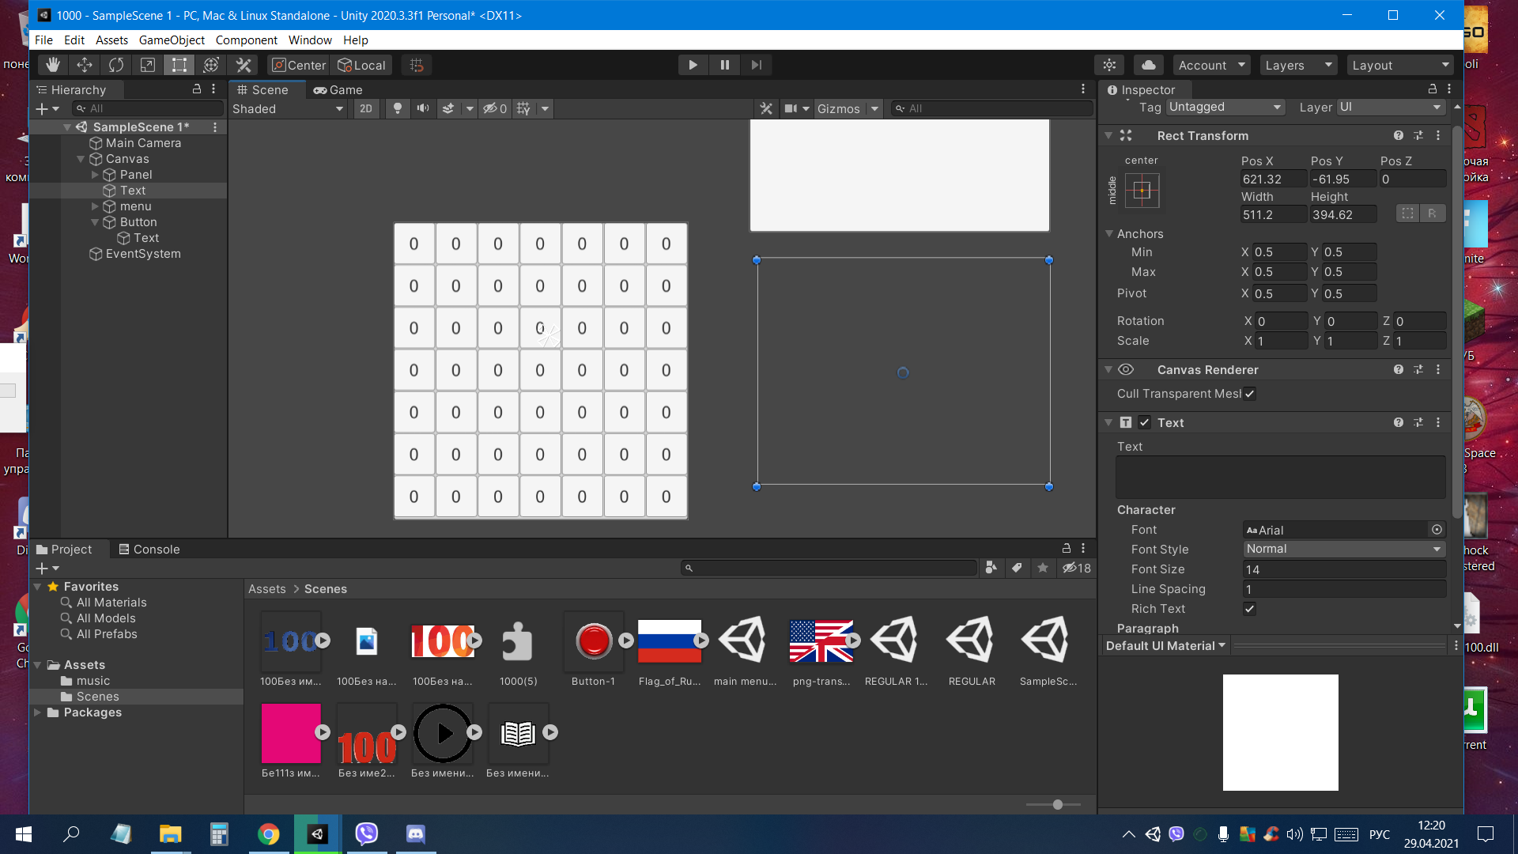1518x854 pixels.
Task: Toggle Rect Transform blueprint mode icon
Action: 1407,213
